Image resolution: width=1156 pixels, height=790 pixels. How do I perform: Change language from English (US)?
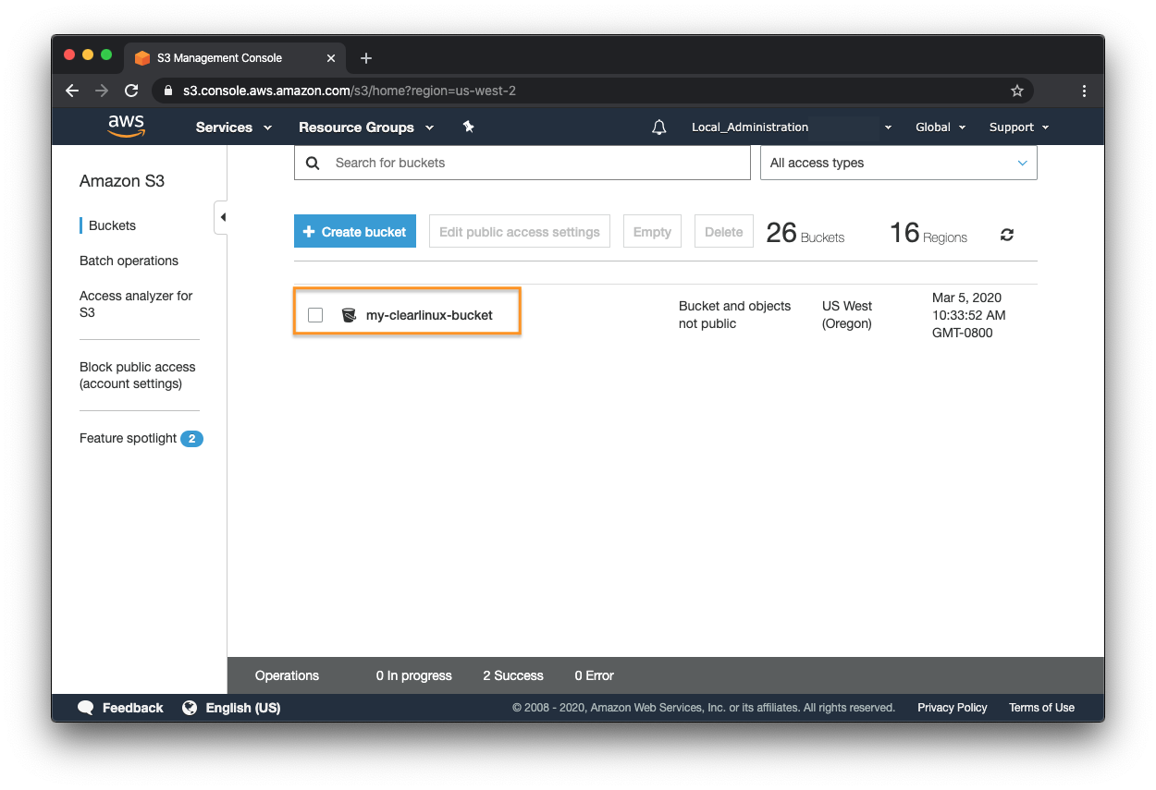[x=242, y=708]
